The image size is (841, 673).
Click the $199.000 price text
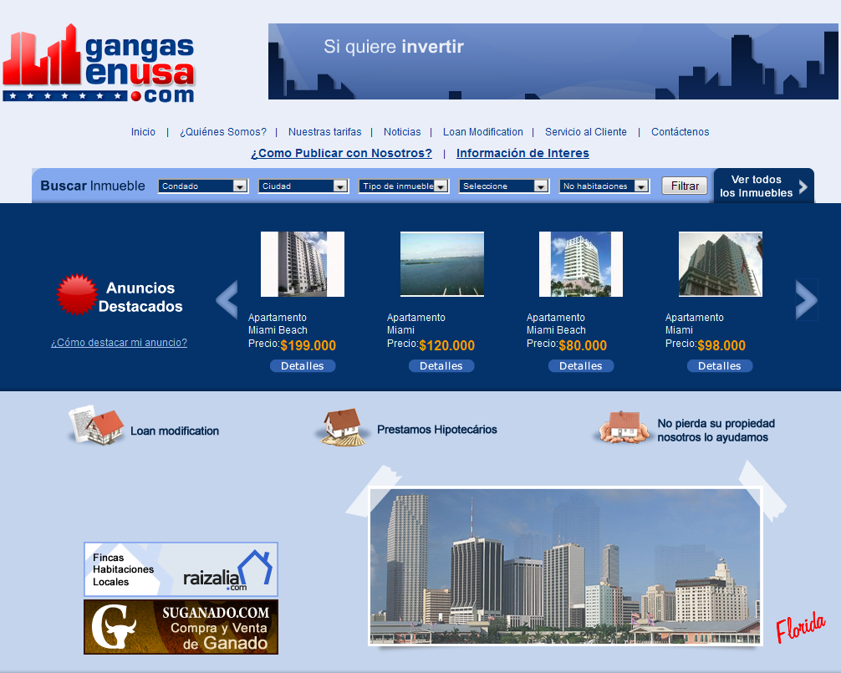(308, 345)
